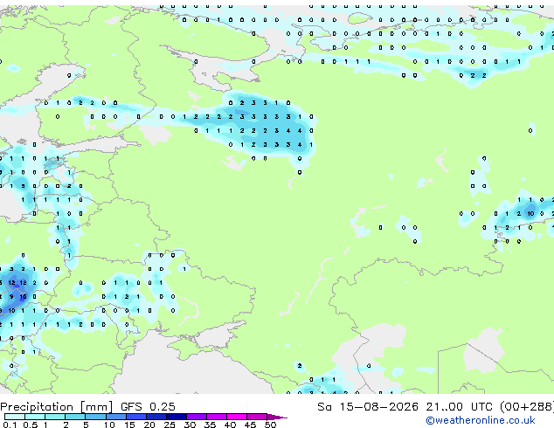Click the legend label '50'
This screenshot has width=554, height=428.
click(x=270, y=425)
